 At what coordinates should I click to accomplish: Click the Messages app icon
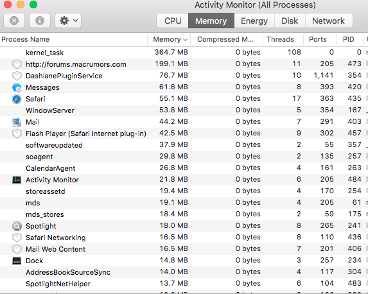[x=17, y=87]
